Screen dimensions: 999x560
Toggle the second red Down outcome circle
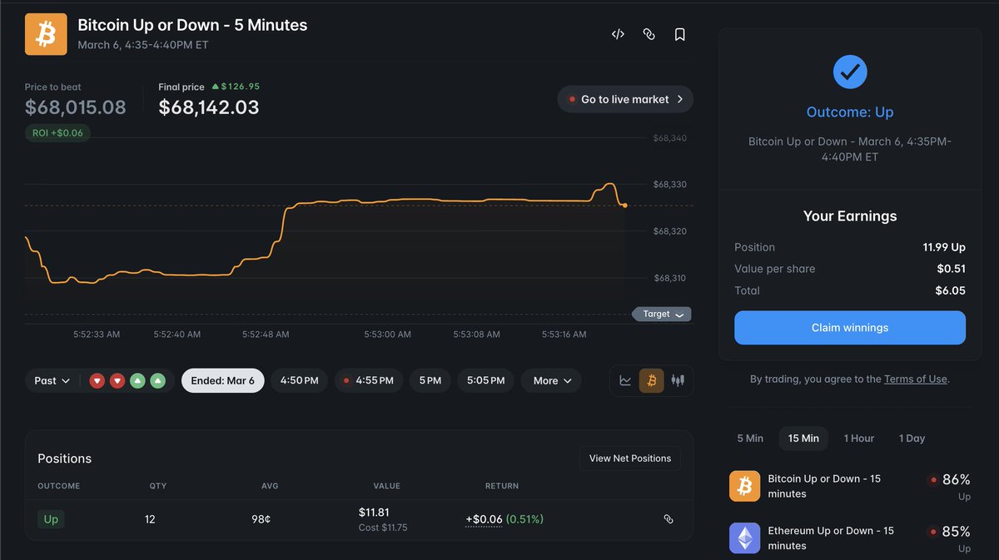(x=117, y=380)
